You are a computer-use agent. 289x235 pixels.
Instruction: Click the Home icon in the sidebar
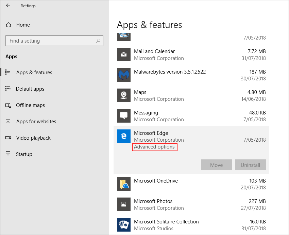click(x=8, y=25)
